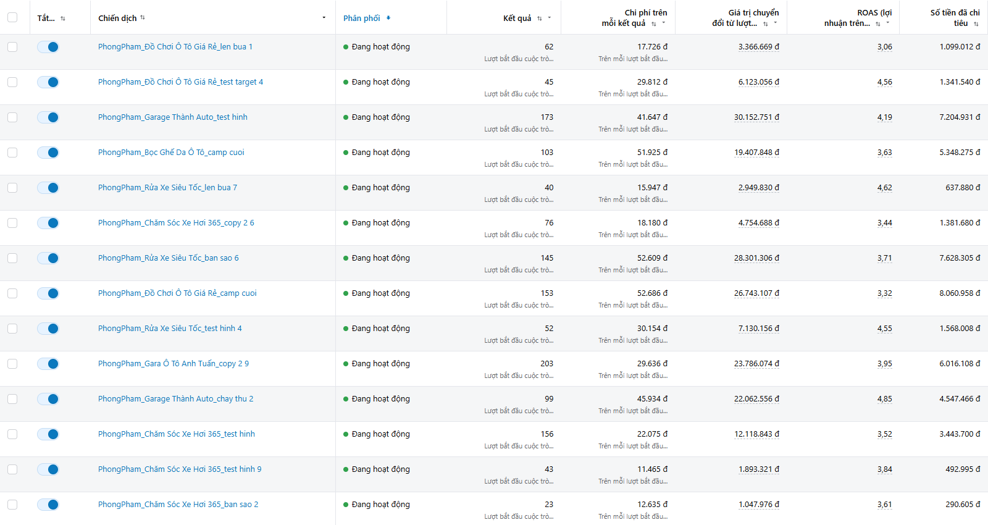Screen dimensions: 988x525
Task: Sort by Chi phí trên mỗi kết quả icon
Action: point(654,23)
